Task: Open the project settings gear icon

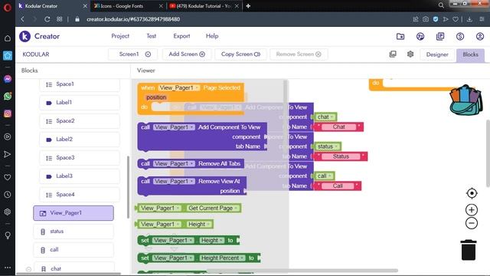Action: point(410,54)
